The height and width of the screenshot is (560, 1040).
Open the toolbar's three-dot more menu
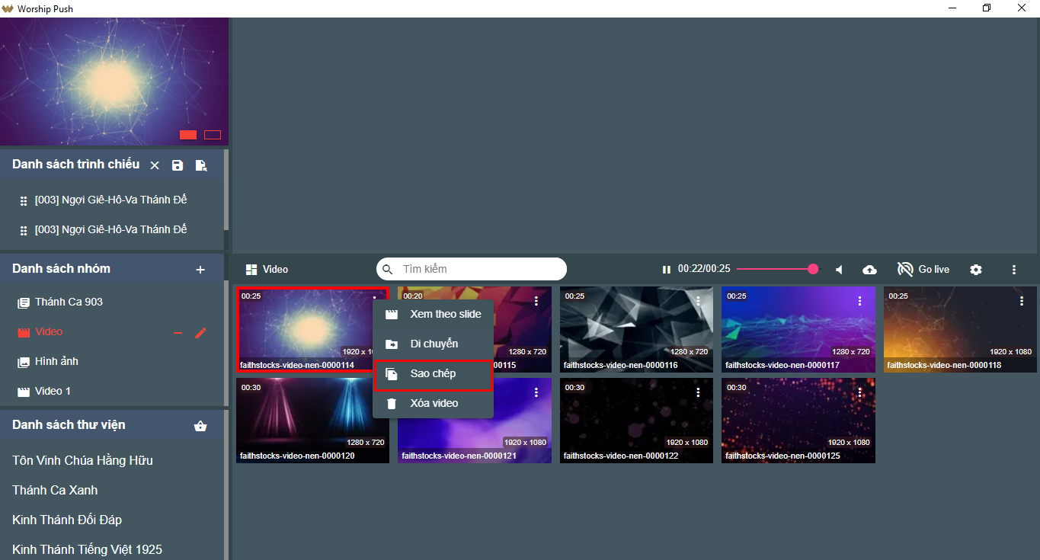(x=1014, y=270)
